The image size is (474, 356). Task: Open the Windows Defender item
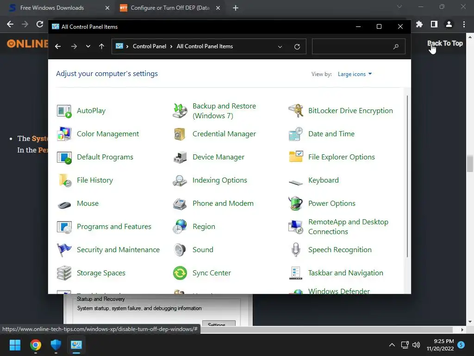coord(339,291)
